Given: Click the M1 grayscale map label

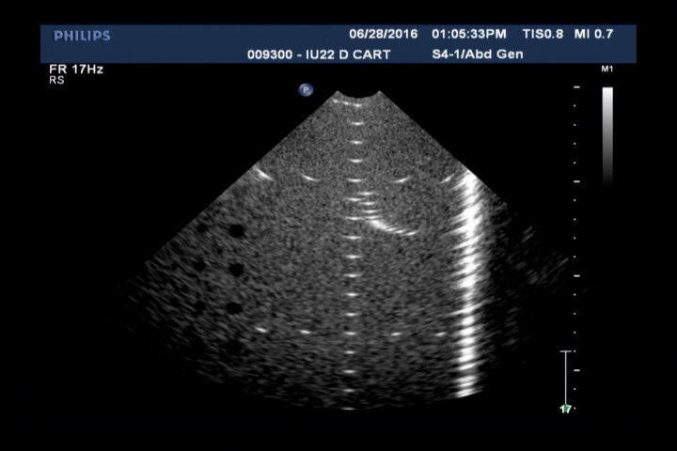Looking at the screenshot, I should [606, 70].
